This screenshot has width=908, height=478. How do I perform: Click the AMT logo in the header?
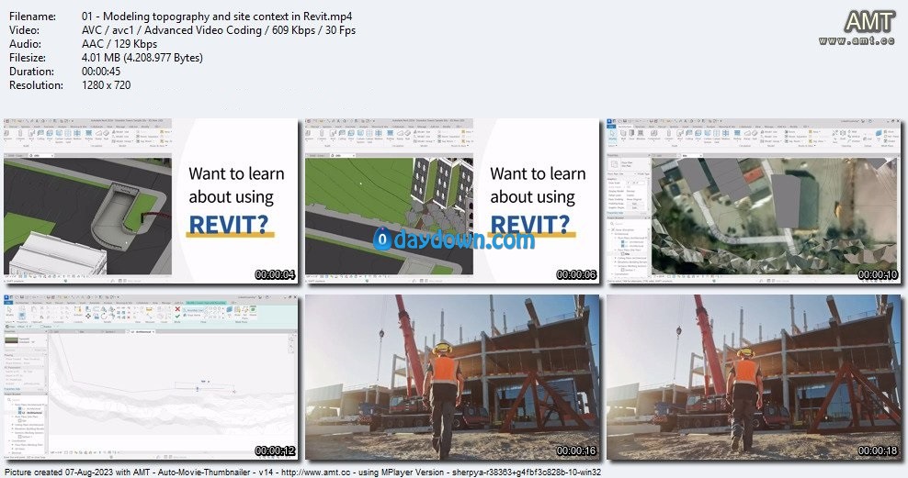pyautogui.click(x=857, y=28)
